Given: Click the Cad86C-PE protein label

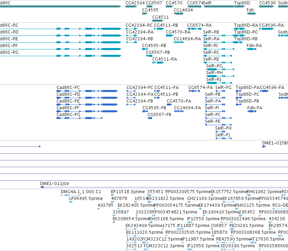Looking at the screenshot, I should click(x=68, y=101).
